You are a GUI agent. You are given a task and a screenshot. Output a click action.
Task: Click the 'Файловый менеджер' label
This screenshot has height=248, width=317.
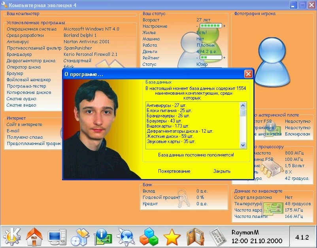(x=28, y=80)
